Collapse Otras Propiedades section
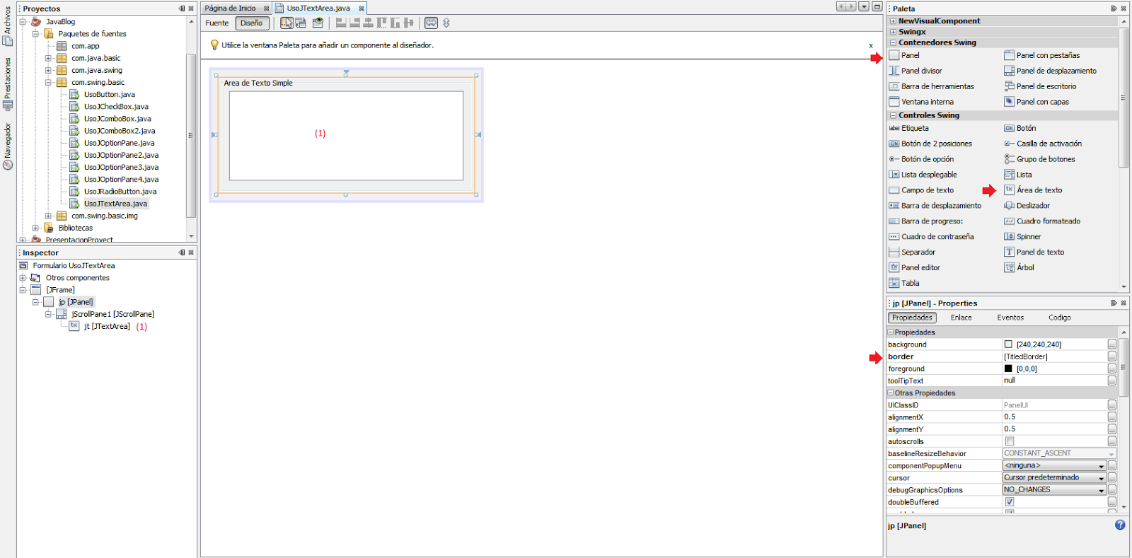The image size is (1132, 558). (x=891, y=393)
